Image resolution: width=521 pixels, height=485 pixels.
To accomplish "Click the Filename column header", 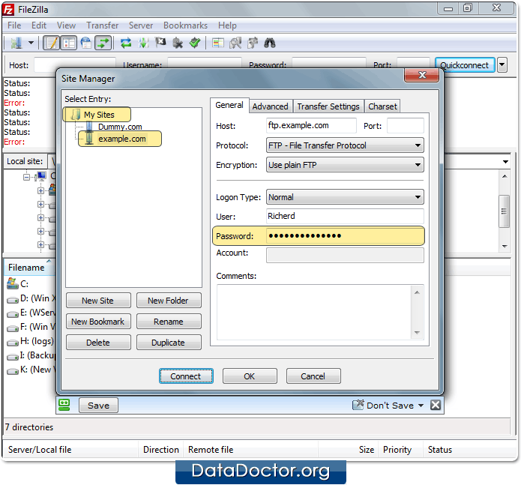I will tap(29, 268).
